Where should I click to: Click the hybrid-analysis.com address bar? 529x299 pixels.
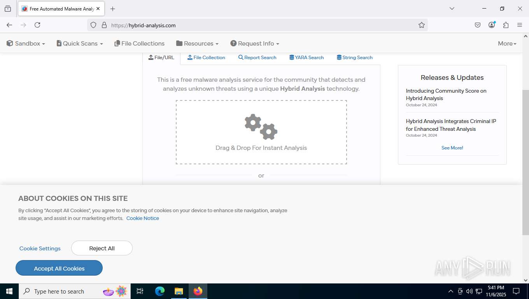pos(257,25)
